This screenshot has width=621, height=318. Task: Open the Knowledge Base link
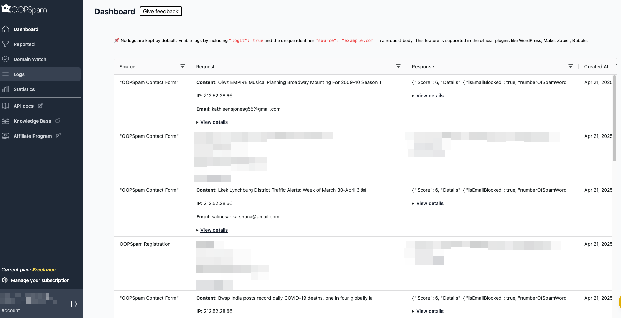click(32, 121)
